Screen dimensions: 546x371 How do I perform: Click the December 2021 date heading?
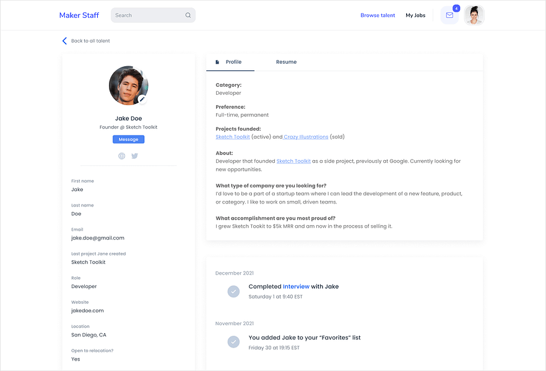pos(235,273)
